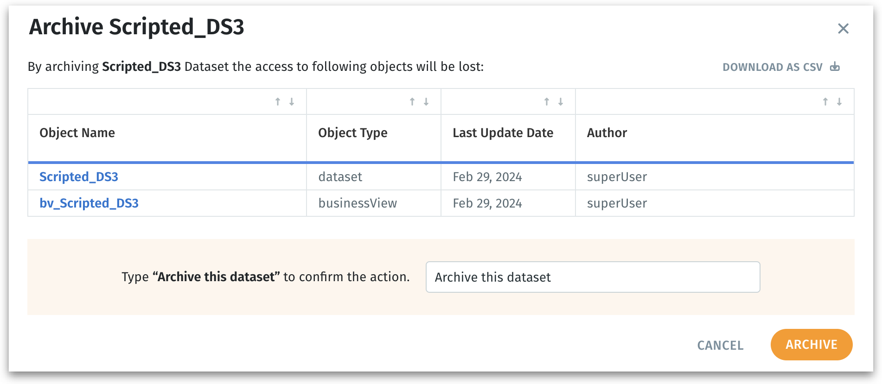Click the Object Type column header
This screenshot has height=384, width=882.
tap(352, 133)
